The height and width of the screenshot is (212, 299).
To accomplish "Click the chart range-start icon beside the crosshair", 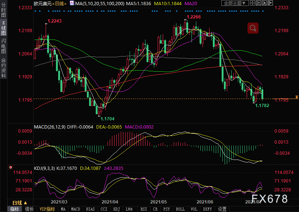I will point(258,3).
